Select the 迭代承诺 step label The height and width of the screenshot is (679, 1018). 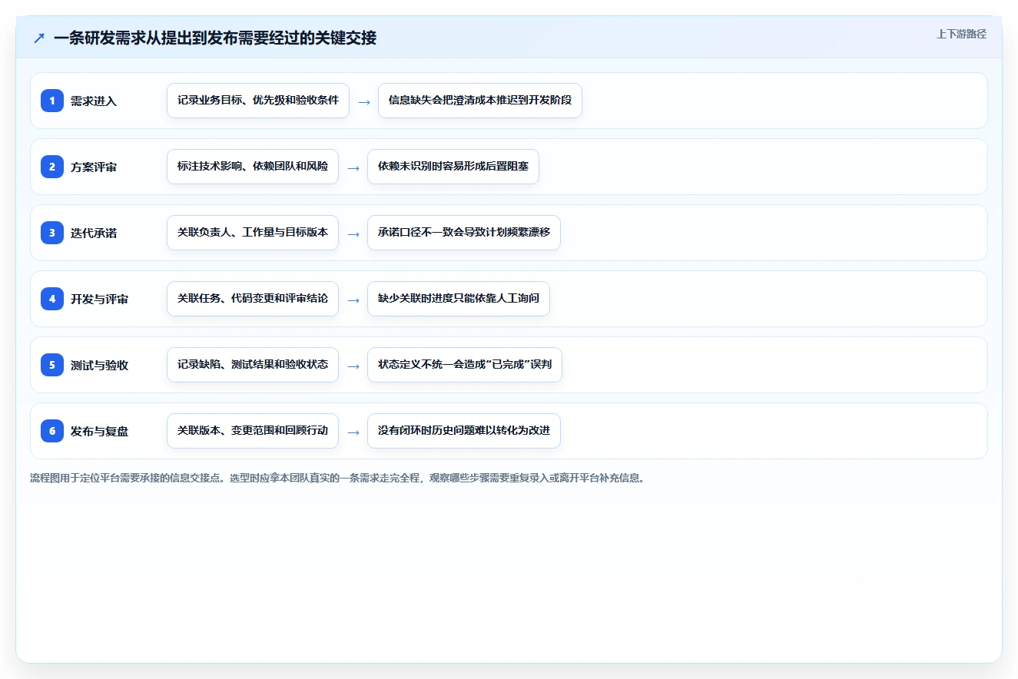tap(94, 233)
